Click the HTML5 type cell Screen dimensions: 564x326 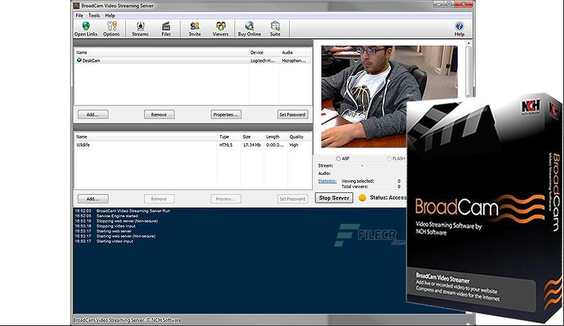tap(226, 145)
